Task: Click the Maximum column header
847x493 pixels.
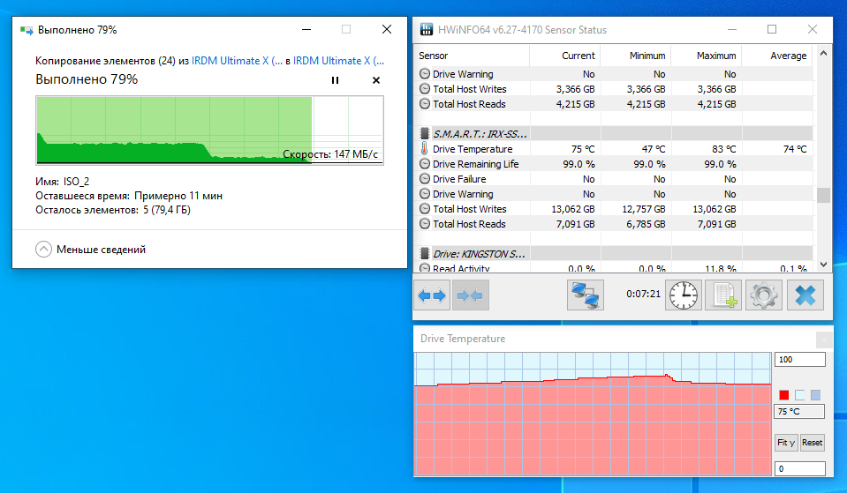Action: pos(707,56)
